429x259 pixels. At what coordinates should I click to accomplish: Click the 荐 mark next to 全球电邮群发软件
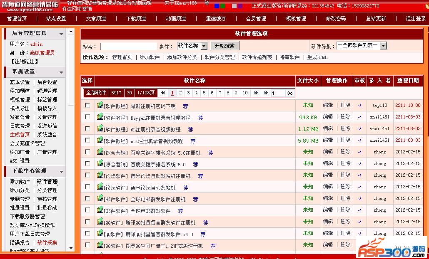point(180,211)
